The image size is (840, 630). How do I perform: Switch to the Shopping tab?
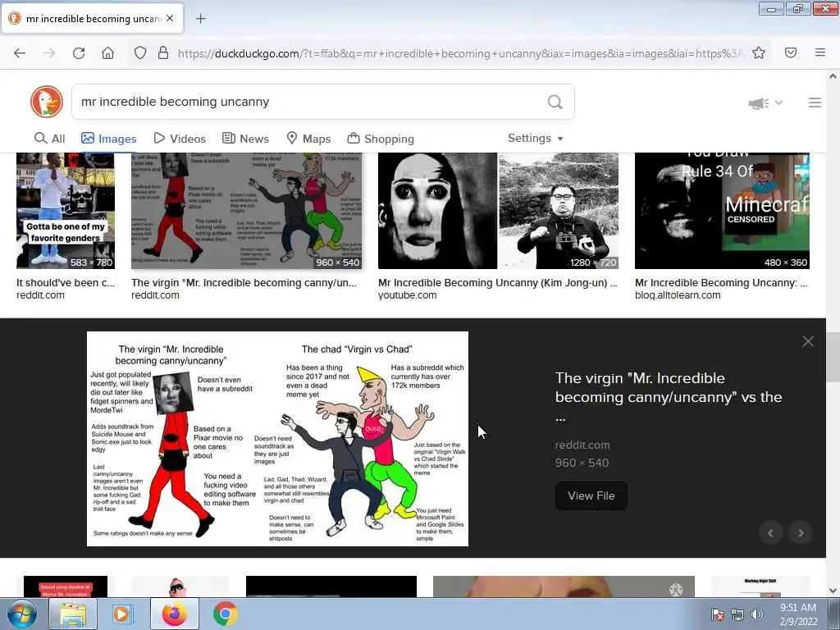pos(381,139)
